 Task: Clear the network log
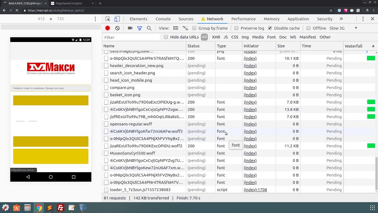coord(117,28)
